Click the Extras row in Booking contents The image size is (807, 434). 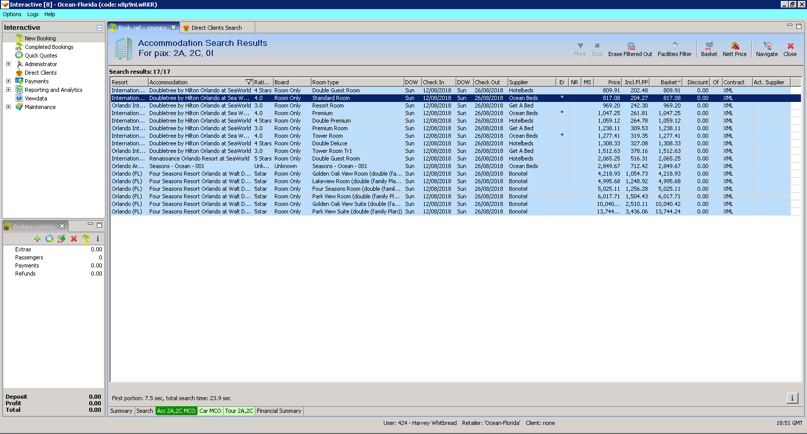coord(54,249)
